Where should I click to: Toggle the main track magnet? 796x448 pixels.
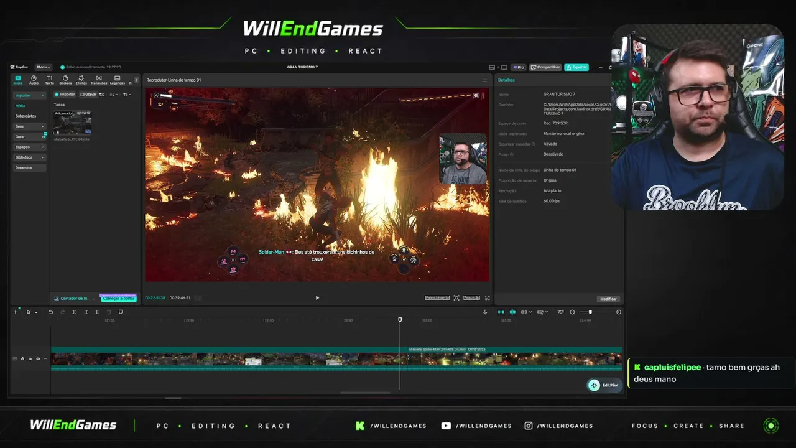[x=501, y=312]
